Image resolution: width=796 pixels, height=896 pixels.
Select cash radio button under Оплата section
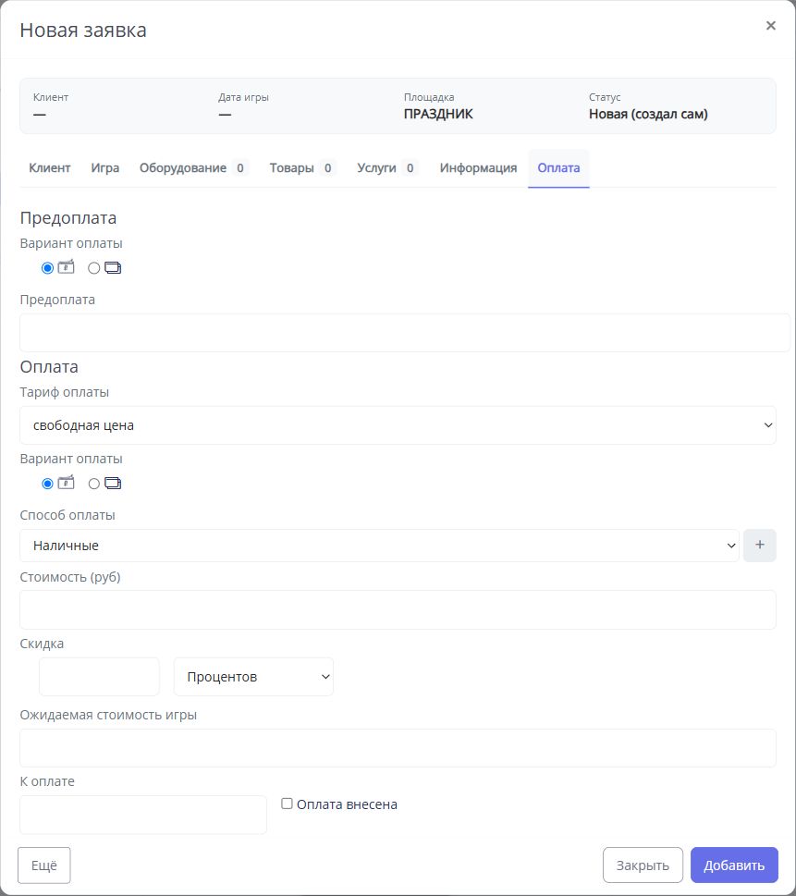[47, 484]
